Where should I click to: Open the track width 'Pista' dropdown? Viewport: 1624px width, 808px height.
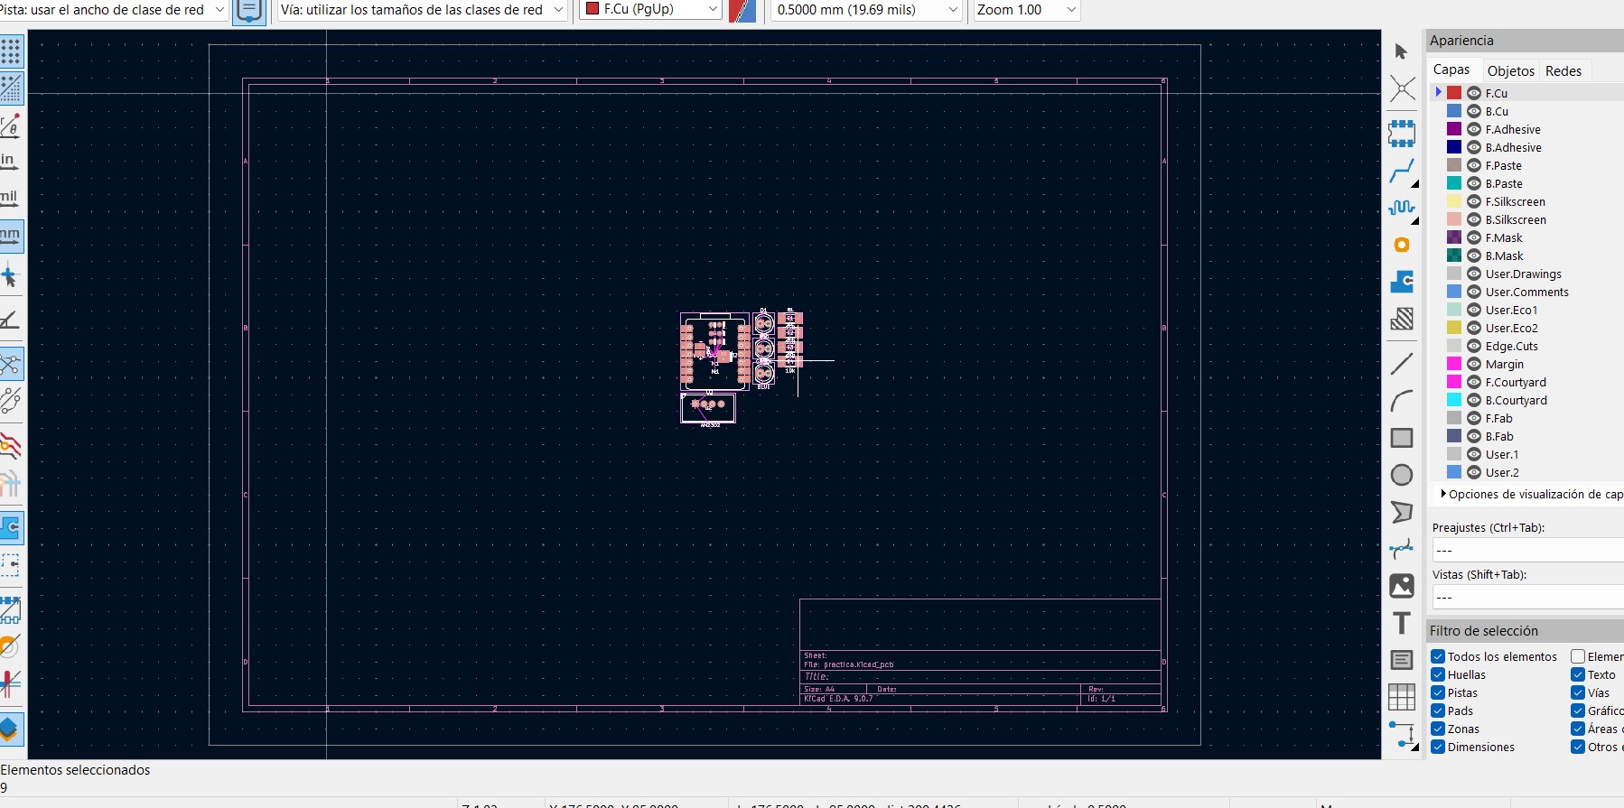click(113, 10)
